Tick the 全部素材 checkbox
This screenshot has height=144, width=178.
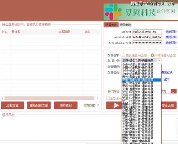pyautogui.click(x=108, y=98)
